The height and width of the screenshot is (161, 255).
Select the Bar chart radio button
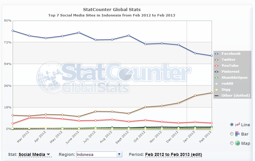click(232, 134)
